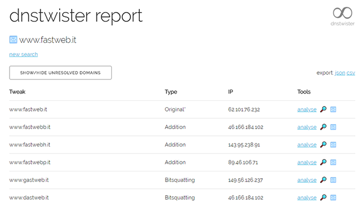This screenshot has height=203, width=361.
Task: Select the IP 62.101.76.232
Action: pos(244,109)
